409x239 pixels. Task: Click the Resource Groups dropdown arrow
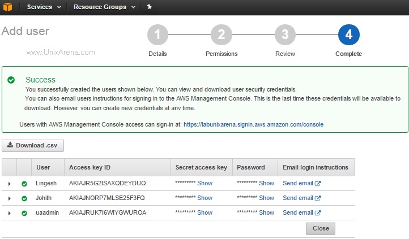coord(133,7)
